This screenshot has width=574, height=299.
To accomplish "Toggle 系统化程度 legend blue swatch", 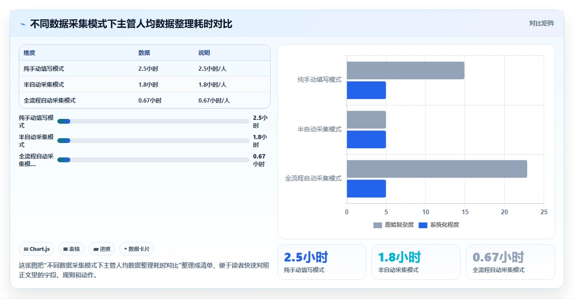I will tap(423, 225).
